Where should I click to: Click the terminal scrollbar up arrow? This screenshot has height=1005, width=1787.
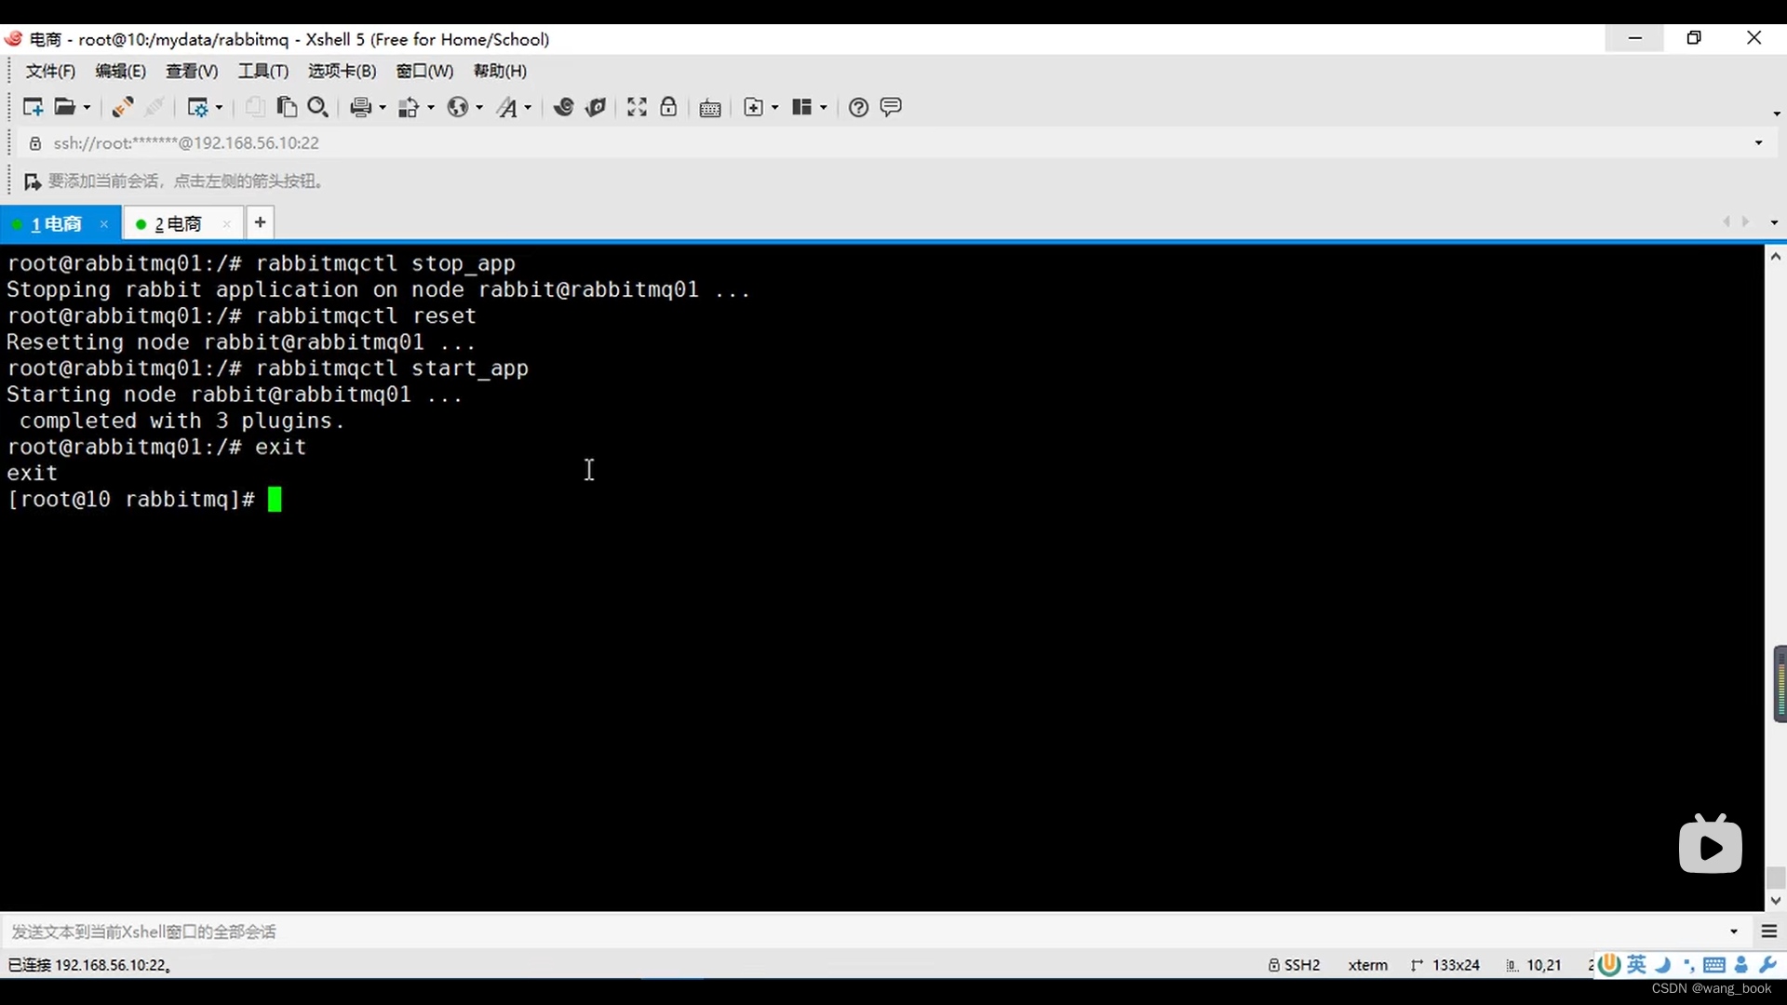1776,256
